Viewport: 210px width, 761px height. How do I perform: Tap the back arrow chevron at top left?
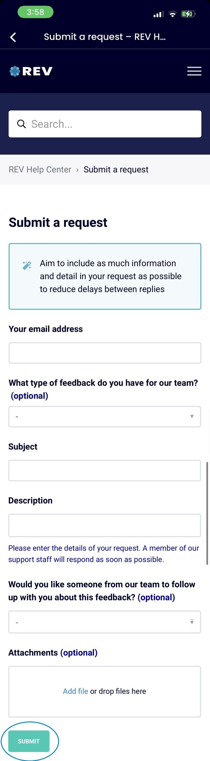pos(13,37)
